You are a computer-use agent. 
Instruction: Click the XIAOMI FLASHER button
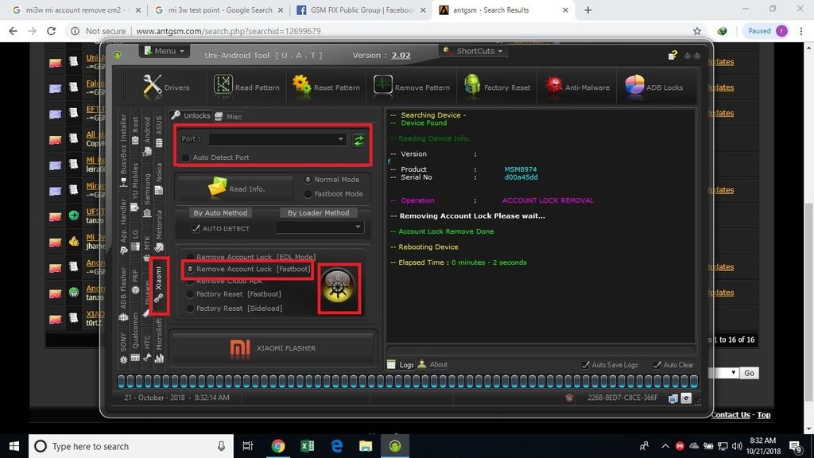273,348
